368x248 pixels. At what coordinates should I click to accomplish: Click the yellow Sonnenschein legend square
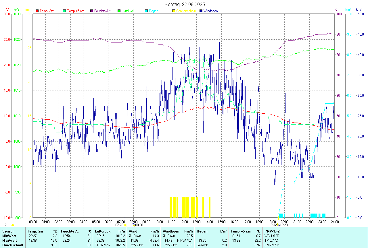coord(174,11)
